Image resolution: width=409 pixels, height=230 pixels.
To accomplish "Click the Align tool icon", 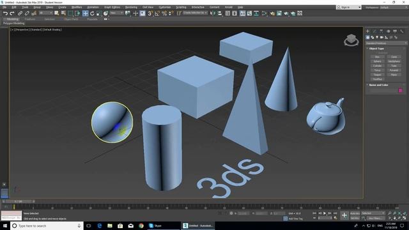I will (220, 13).
